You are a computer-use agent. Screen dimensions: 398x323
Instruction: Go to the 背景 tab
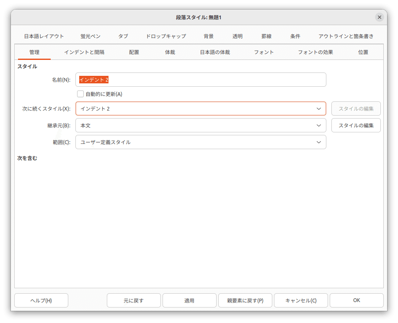pos(209,36)
